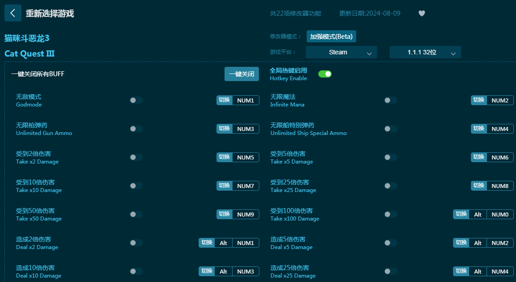Screen dimensions: 516x282
Task: Click Alt key box for Take x100 Damage
Action: point(478,214)
